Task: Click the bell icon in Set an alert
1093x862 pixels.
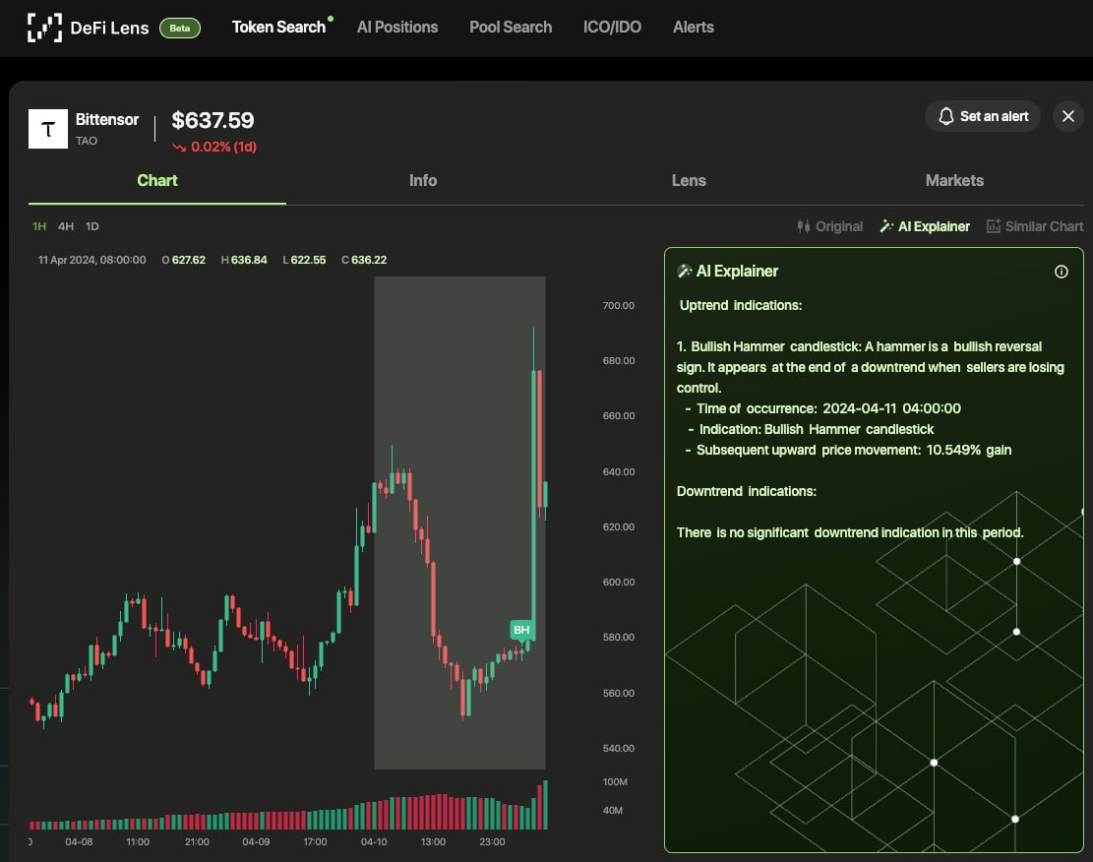Action: point(945,116)
